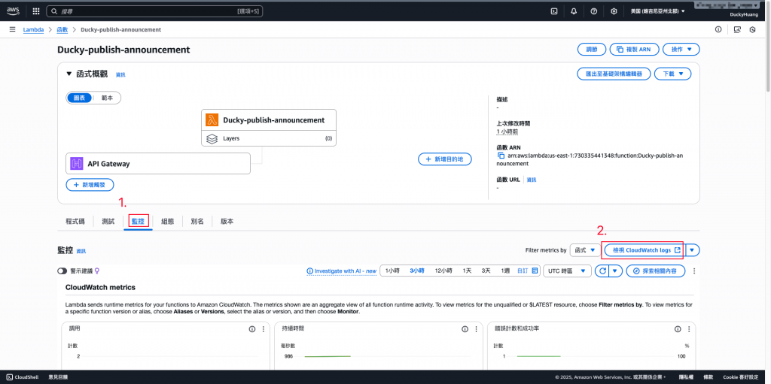Open the AWS home logo
771x384 pixels.
point(13,11)
